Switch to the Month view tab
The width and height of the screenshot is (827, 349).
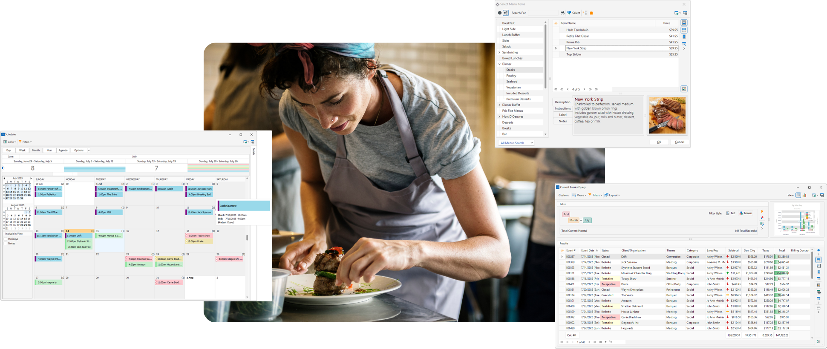point(36,150)
